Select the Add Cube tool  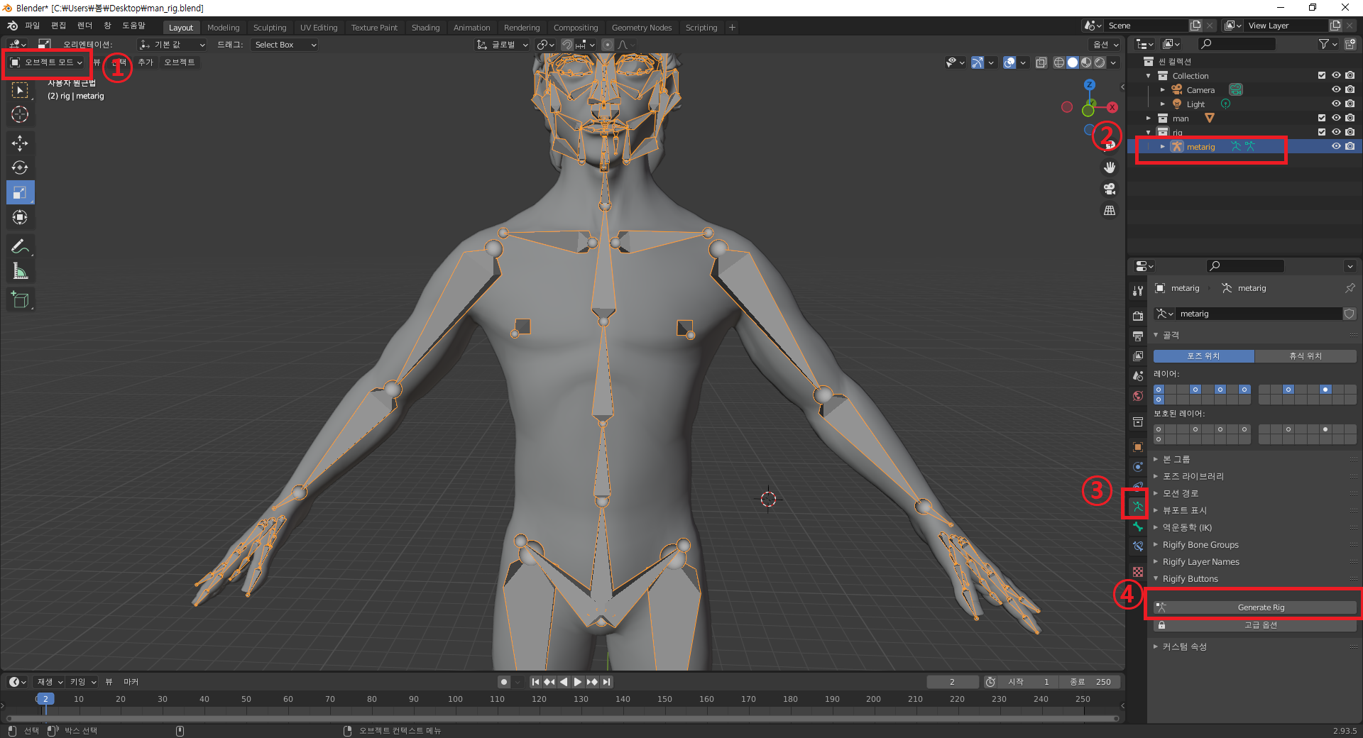click(20, 299)
